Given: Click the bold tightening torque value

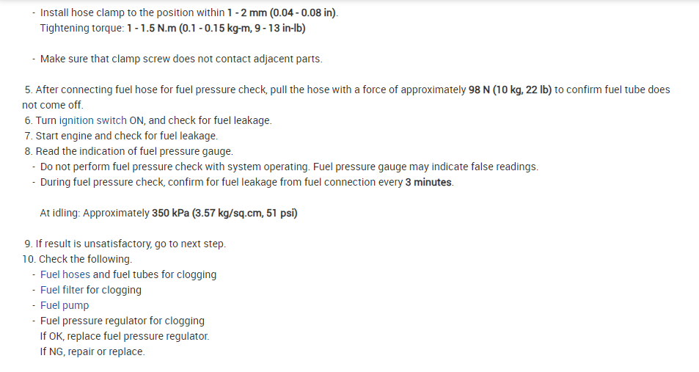Looking at the screenshot, I should [216, 28].
